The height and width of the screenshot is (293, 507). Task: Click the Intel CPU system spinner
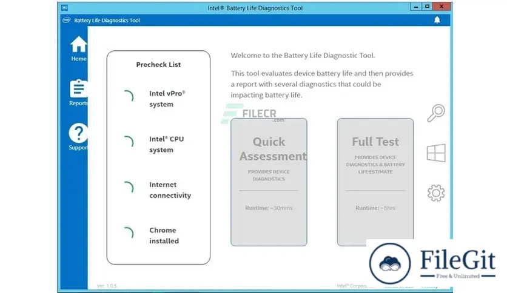coord(128,142)
